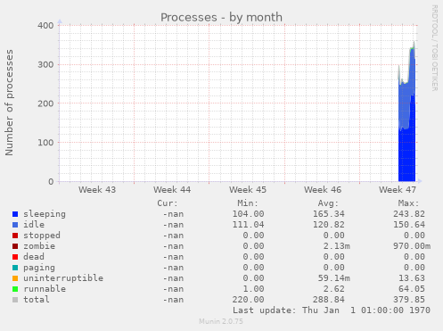Click the zombie average value 2.13m

[x=337, y=246]
